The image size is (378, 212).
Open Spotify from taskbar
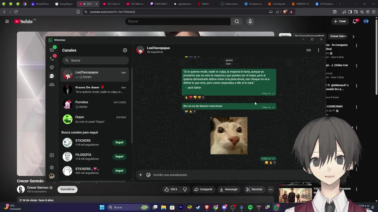click(250, 207)
